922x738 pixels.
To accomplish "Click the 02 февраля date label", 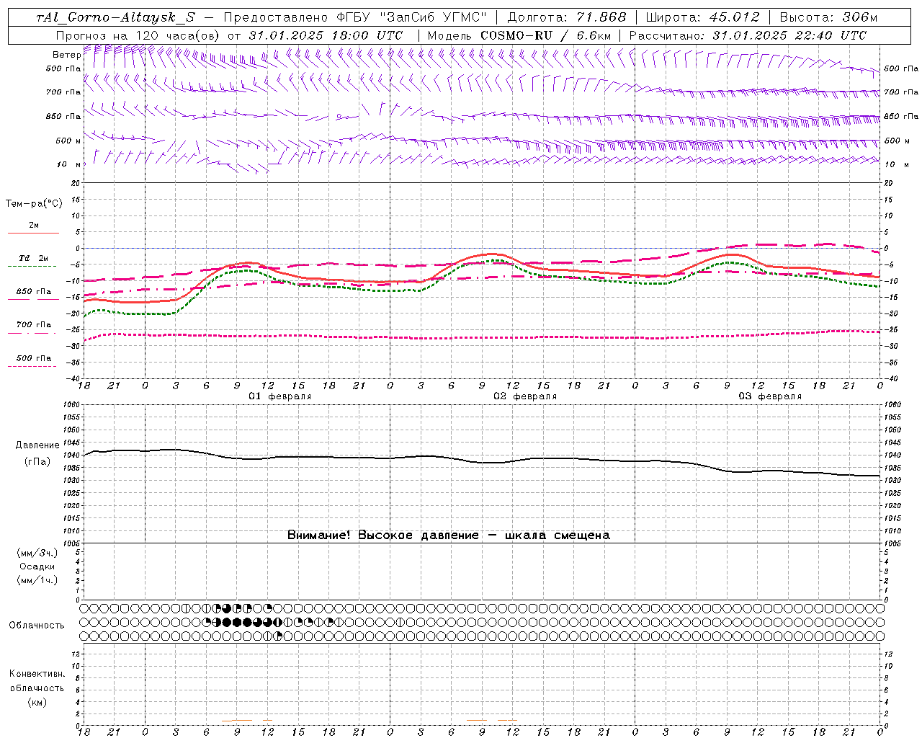I will tap(525, 396).
